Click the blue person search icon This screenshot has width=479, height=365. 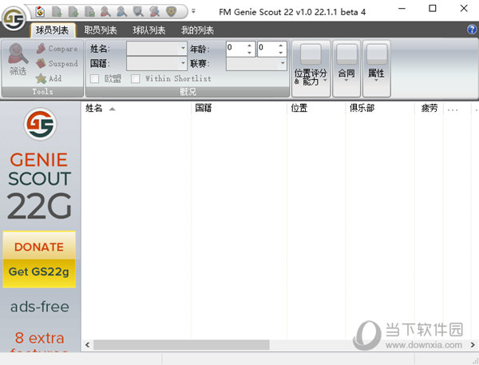click(121, 12)
